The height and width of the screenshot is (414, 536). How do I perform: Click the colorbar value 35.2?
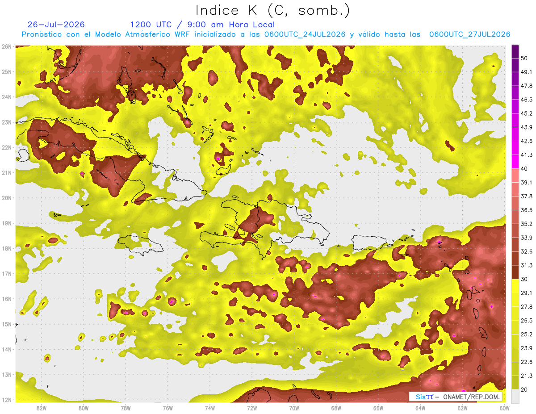[527, 224]
